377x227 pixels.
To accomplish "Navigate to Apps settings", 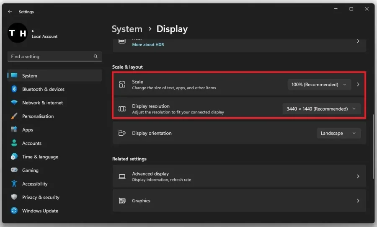I will [55, 129].
